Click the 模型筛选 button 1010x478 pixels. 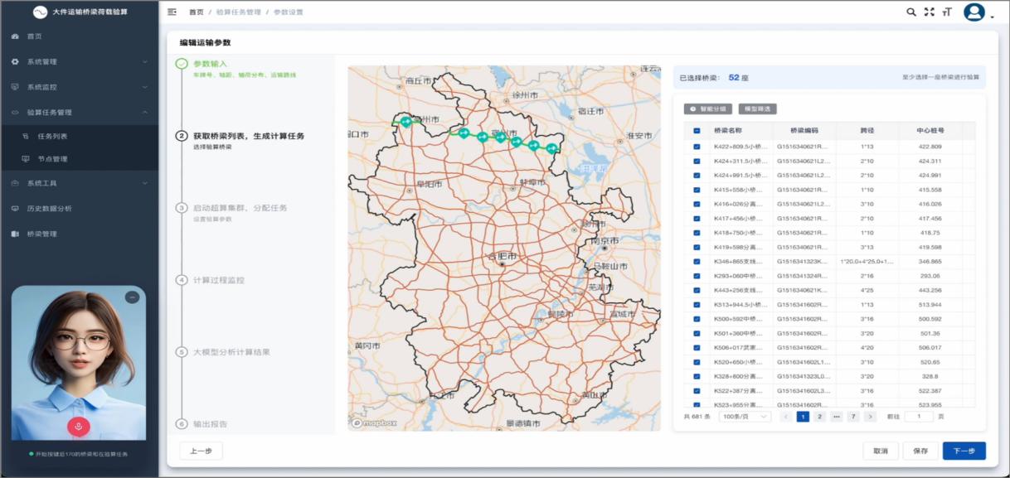click(x=757, y=109)
